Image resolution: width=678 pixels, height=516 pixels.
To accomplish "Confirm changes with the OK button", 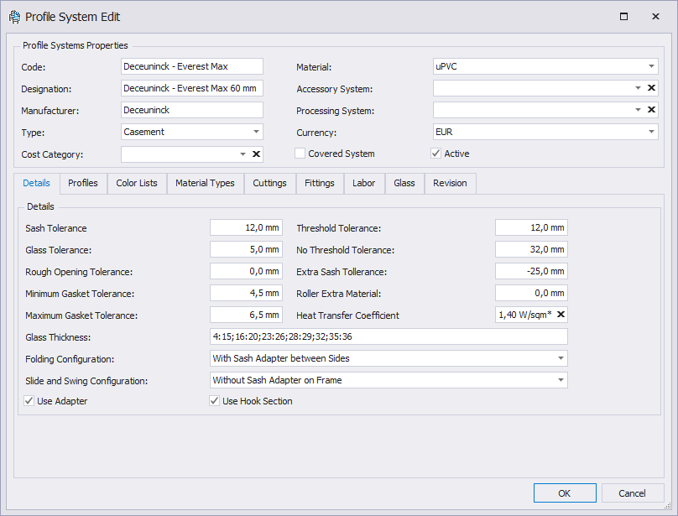I will click(565, 493).
